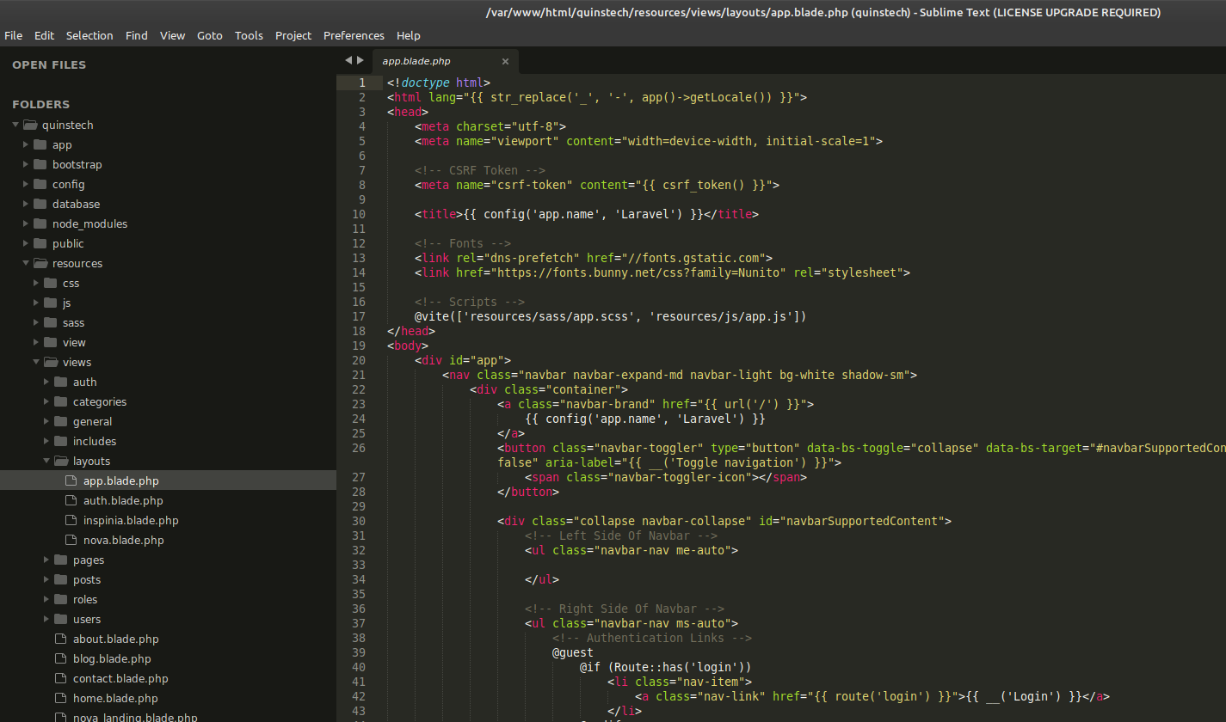The image size is (1226, 722).
Task: Click line number 17 in the gutter
Action: (x=359, y=316)
